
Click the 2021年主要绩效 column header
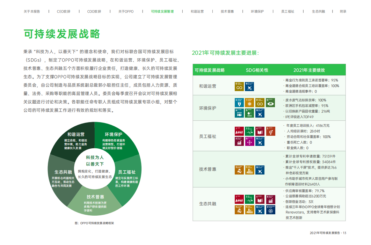[309, 70]
